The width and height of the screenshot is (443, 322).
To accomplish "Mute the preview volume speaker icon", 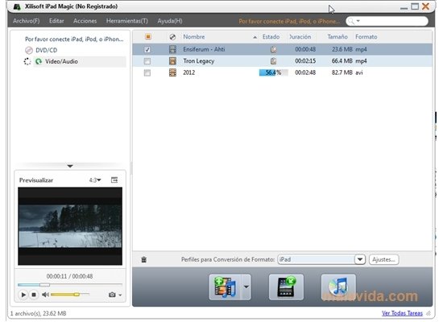I will pos(45,295).
